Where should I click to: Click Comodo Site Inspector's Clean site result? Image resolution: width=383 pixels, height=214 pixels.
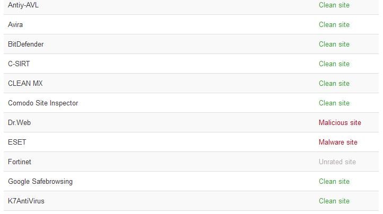pos(334,103)
